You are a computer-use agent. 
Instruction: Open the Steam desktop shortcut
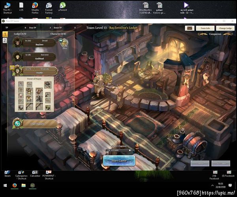8,174
